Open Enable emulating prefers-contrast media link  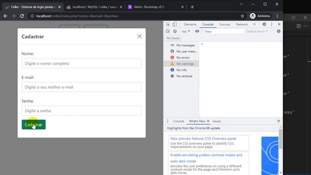tap(206, 158)
